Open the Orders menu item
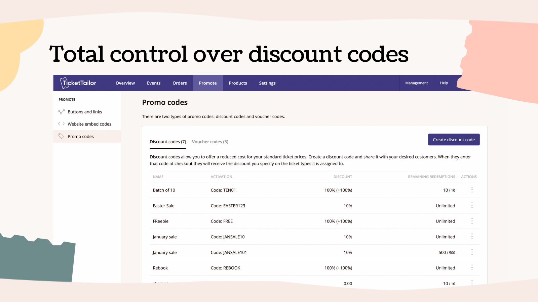The image size is (538, 302). pyautogui.click(x=180, y=83)
